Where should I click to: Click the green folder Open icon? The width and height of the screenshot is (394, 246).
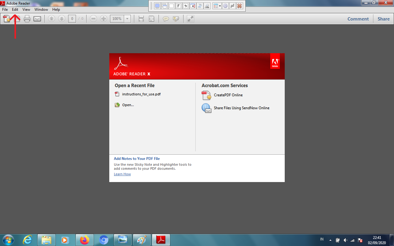(117, 105)
